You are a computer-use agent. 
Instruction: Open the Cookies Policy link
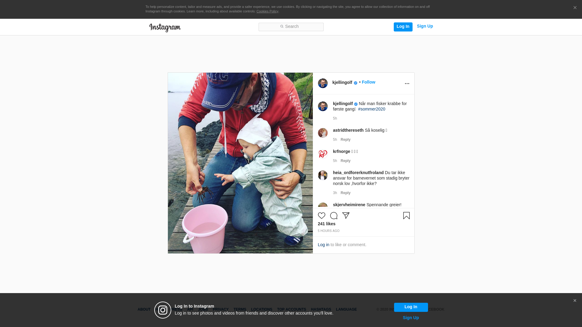267,11
